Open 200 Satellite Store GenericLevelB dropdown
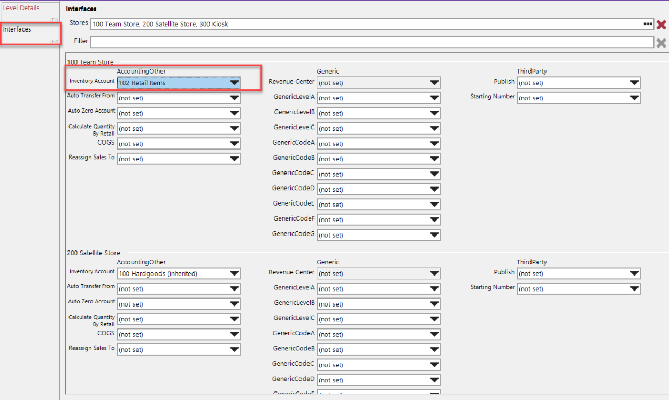 379,304
